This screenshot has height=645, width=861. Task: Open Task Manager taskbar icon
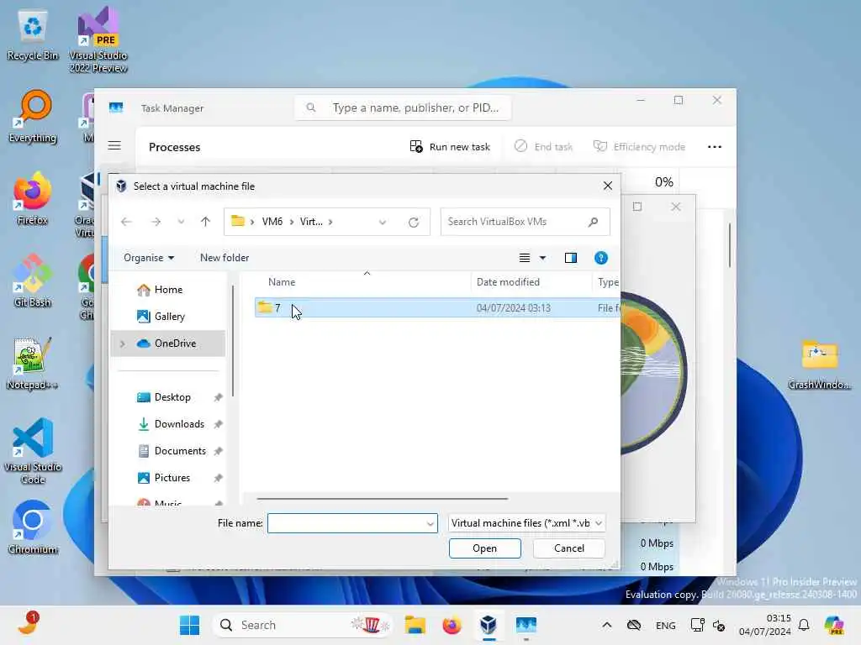[526, 625]
